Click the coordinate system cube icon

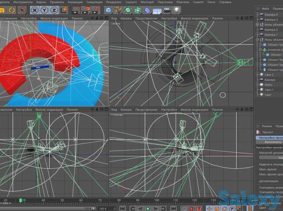64,10
